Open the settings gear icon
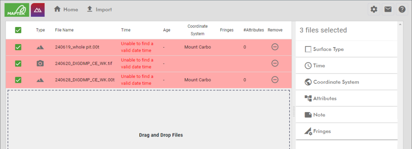The width and height of the screenshot is (412, 149). 373,10
